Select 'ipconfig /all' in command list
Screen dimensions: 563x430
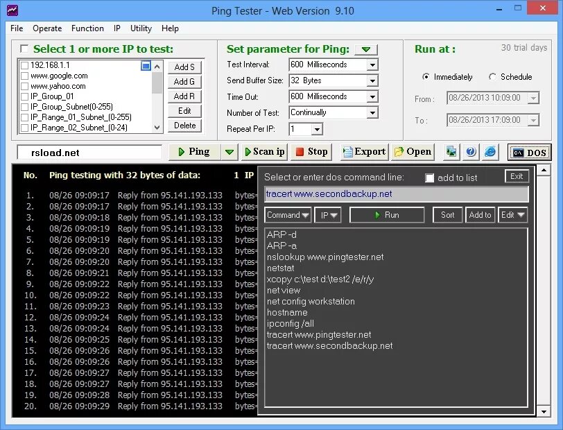(x=290, y=324)
